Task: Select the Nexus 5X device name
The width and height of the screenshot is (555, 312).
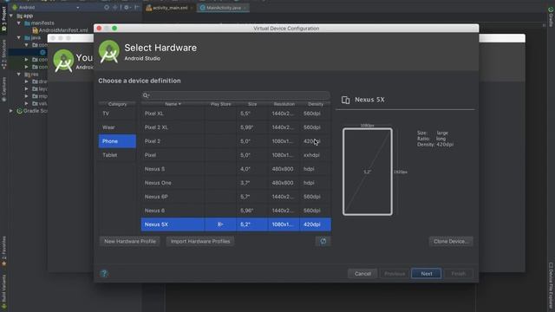Action: pos(156,224)
